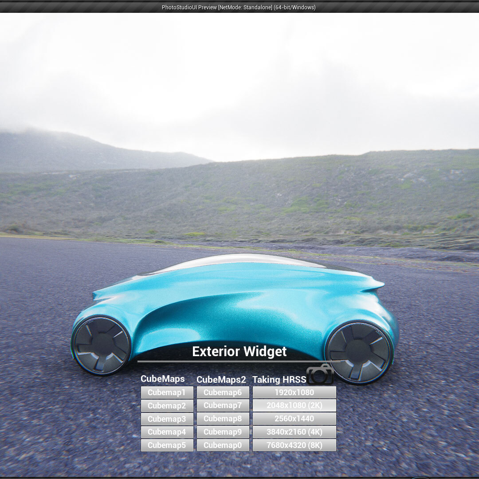Switch to Cubemap3
479x479 pixels.
(167, 419)
